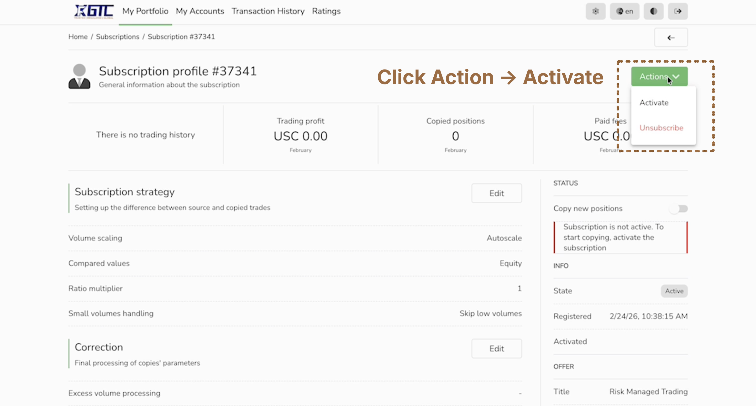Click the Copy new positions slider control
The image size is (756, 406).
click(678, 209)
